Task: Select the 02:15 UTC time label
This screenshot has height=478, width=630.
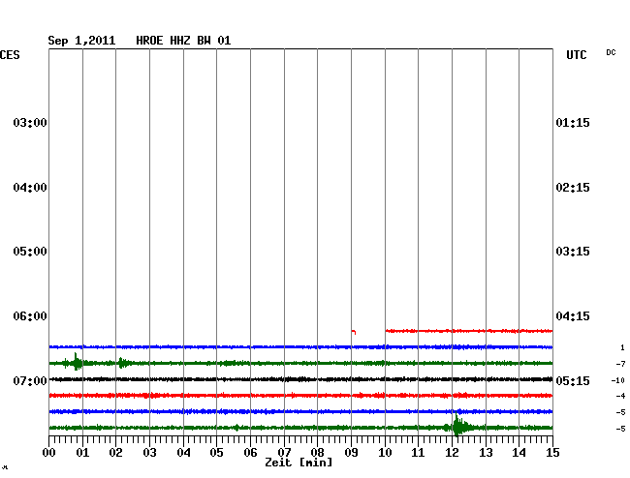Action: pos(573,188)
